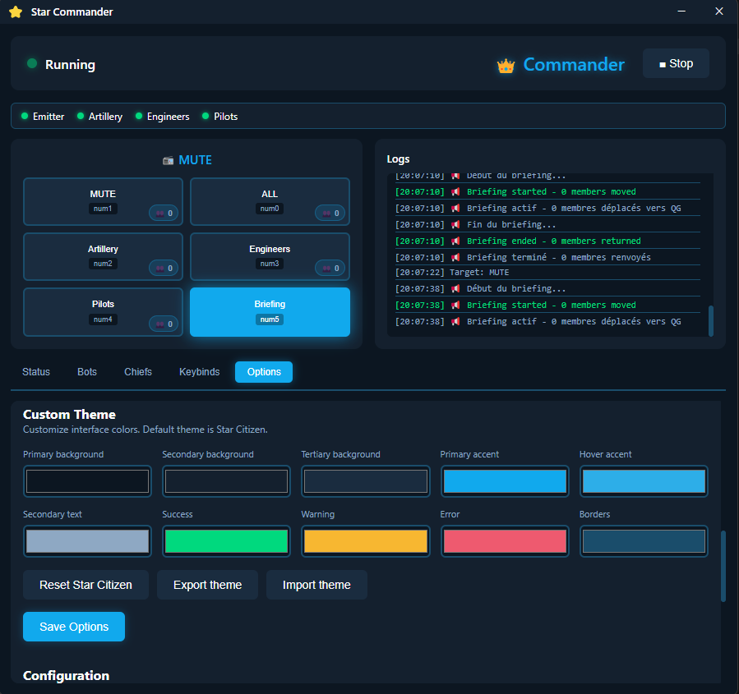
Task: Click the Options panel scrollbar
Action: point(723,566)
